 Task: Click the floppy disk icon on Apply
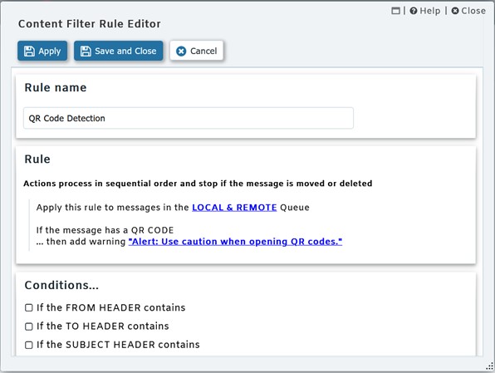29,52
